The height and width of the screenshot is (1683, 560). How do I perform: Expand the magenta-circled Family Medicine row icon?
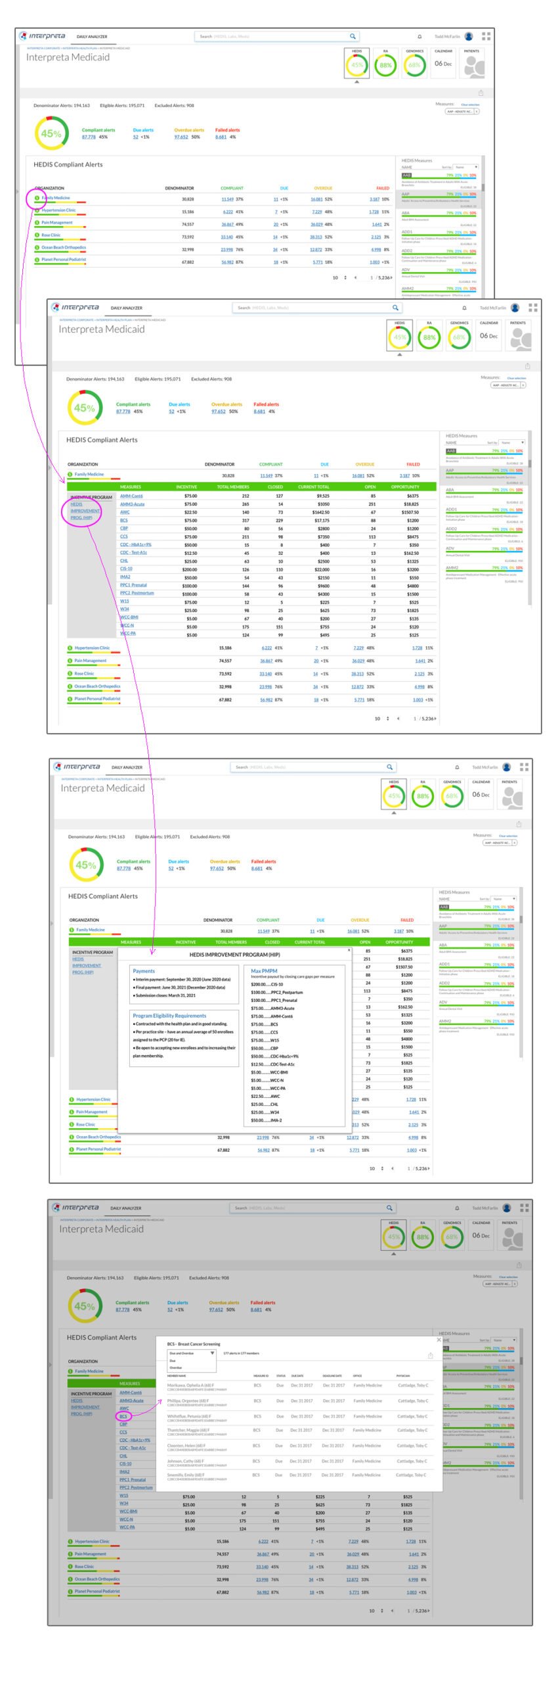37,198
